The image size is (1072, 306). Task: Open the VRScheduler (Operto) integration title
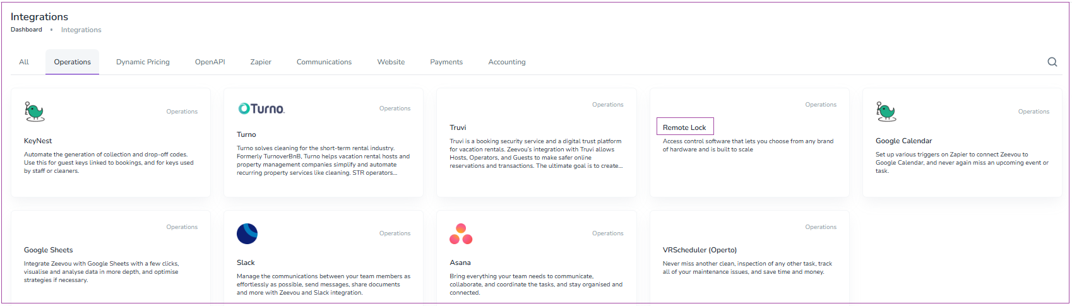click(700, 250)
